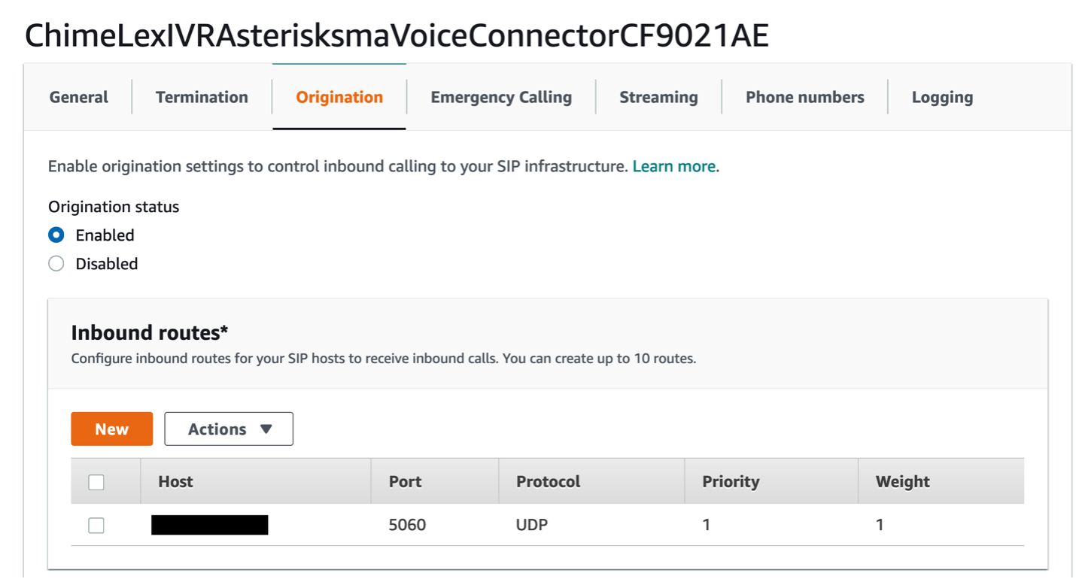
Task: Switch to the Termination tab
Action: [202, 97]
